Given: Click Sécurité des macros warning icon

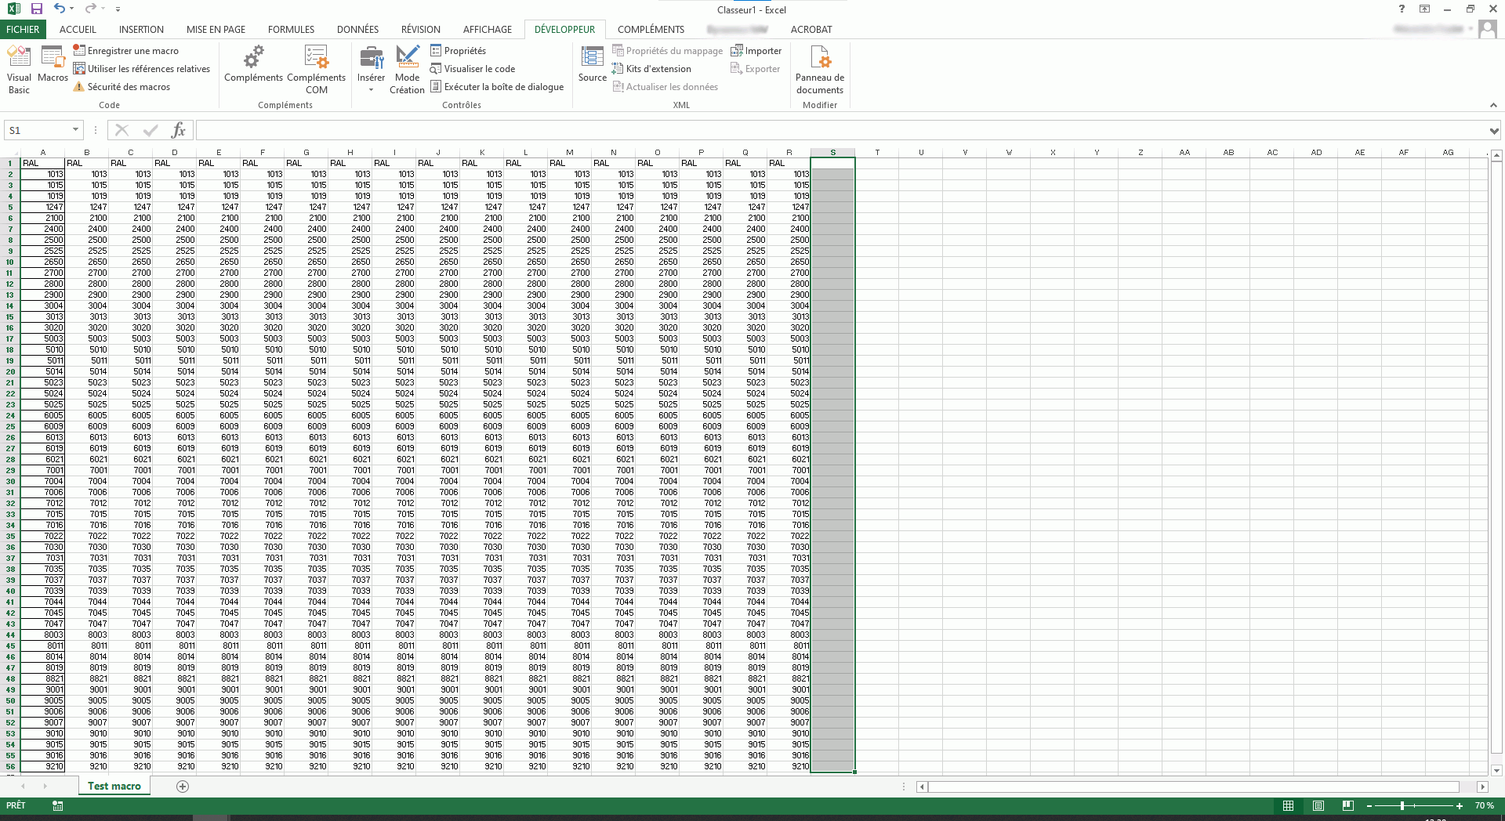Looking at the screenshot, I should [78, 87].
